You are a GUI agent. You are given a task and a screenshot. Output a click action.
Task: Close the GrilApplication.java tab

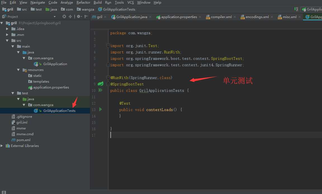click(x=150, y=17)
